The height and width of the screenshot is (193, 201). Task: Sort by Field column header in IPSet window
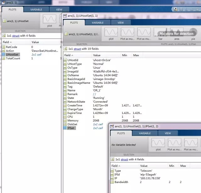[x=115, y=166]
